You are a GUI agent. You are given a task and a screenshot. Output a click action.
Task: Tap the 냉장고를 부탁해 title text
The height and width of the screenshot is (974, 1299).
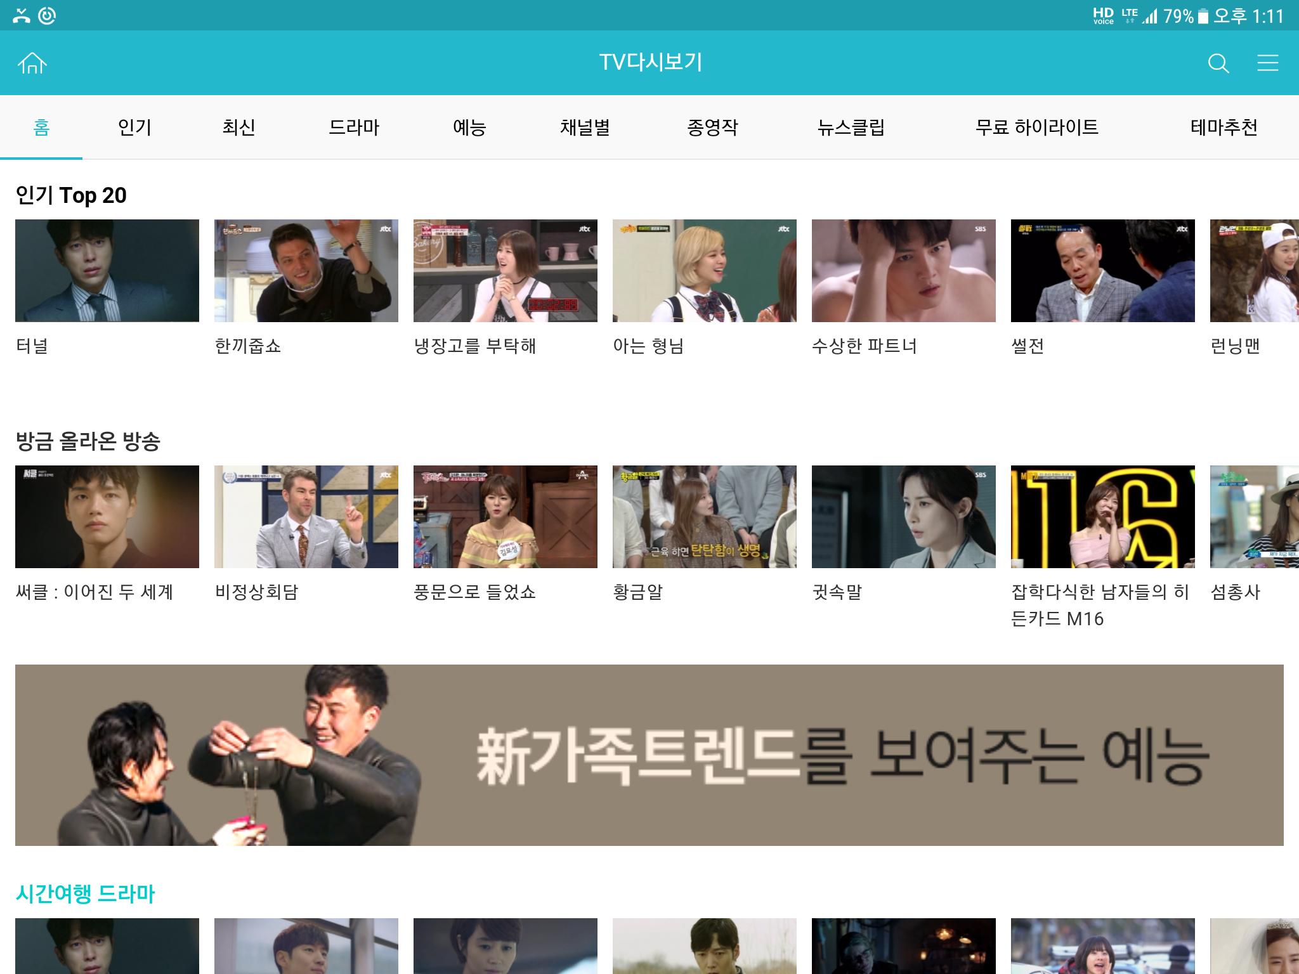click(x=475, y=346)
